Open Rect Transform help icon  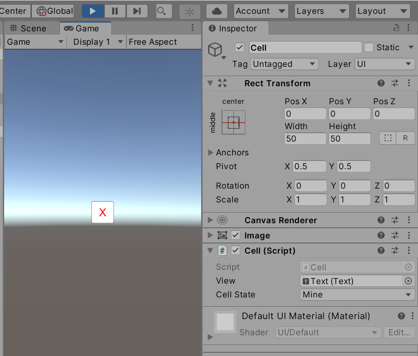click(381, 83)
